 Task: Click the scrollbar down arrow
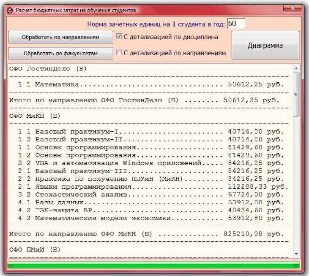(x=296, y=254)
